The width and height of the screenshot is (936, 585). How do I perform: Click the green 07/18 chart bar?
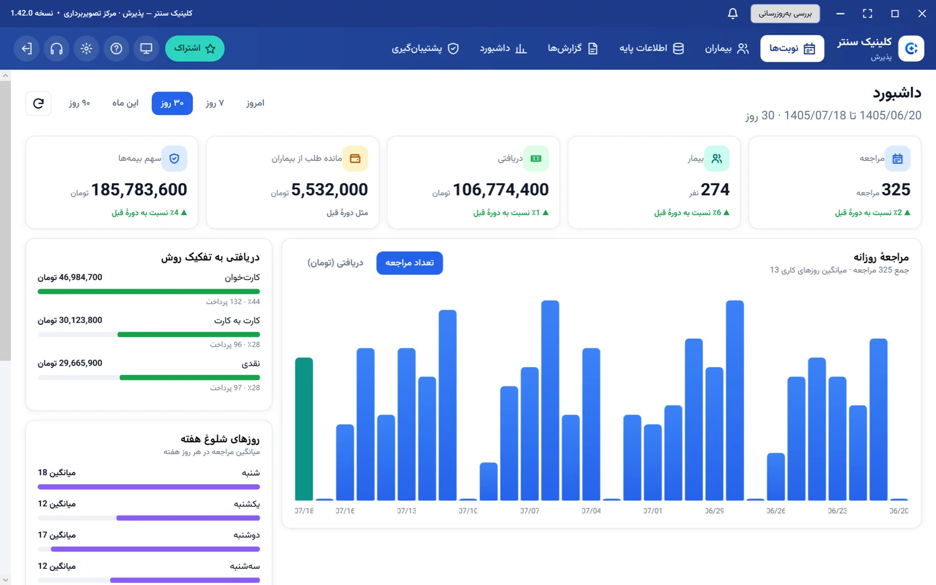(304, 429)
